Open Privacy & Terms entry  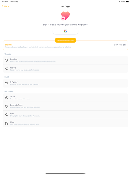(65, 106)
